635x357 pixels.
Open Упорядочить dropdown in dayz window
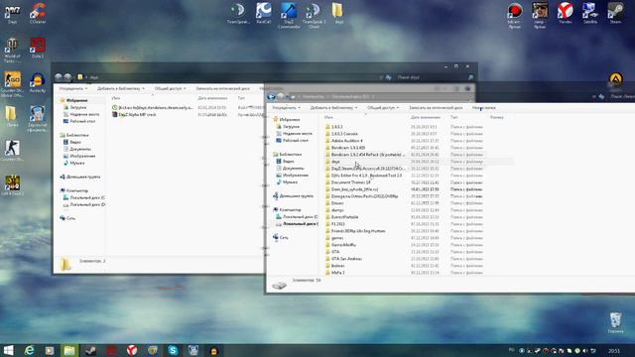coord(73,88)
